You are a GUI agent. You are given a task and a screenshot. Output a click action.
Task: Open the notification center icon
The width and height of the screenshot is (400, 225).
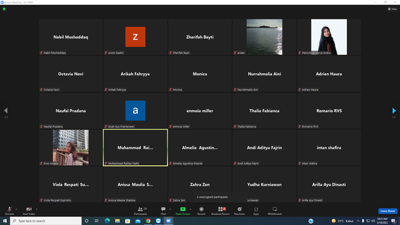pos(393,221)
